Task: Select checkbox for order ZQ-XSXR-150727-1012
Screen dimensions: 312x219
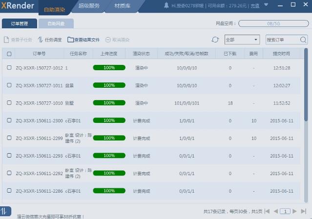Action: tap(9, 68)
